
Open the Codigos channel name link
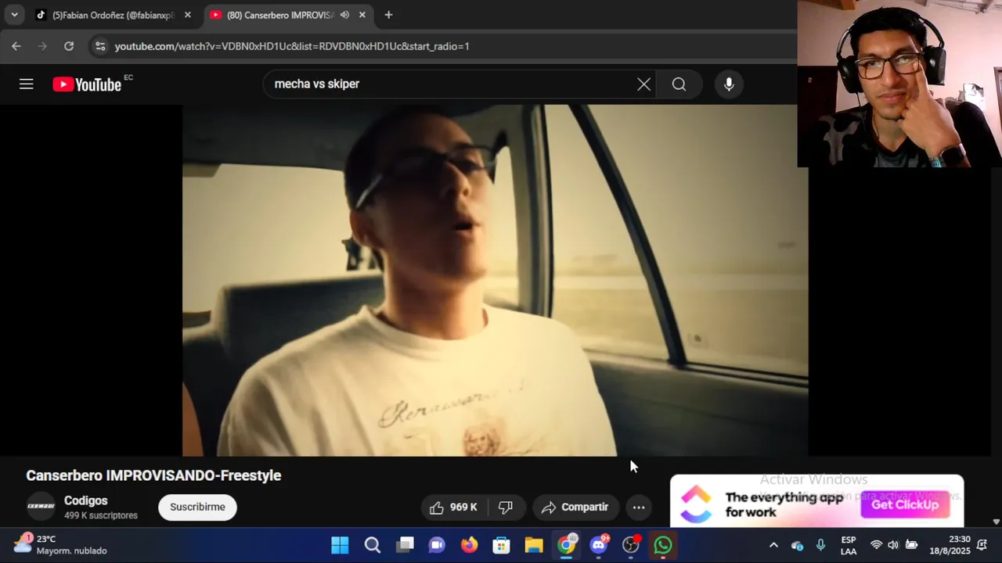(86, 500)
